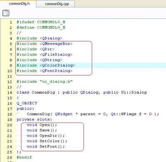Click '#include <QString>' on line 8

pyautogui.click(x=39, y=60)
